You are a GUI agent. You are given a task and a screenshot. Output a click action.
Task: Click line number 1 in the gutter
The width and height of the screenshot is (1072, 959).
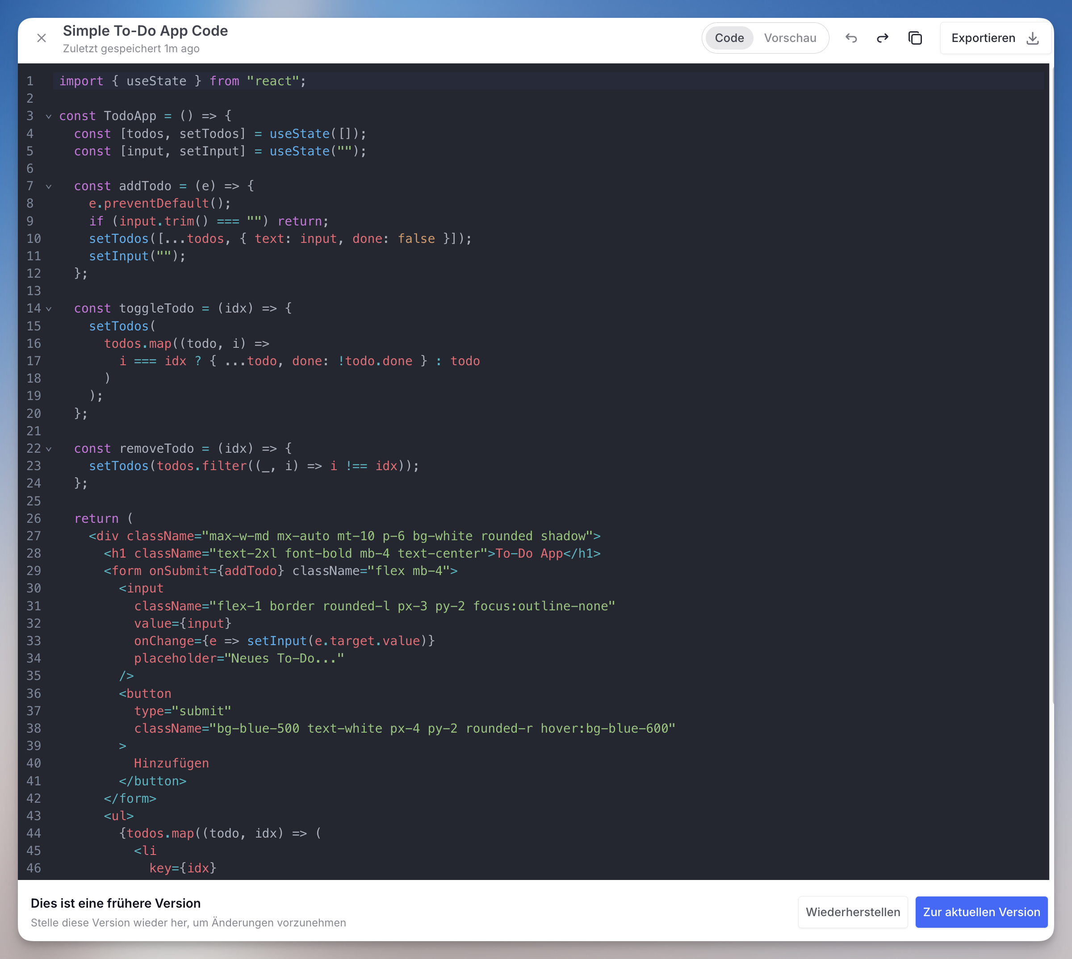30,81
